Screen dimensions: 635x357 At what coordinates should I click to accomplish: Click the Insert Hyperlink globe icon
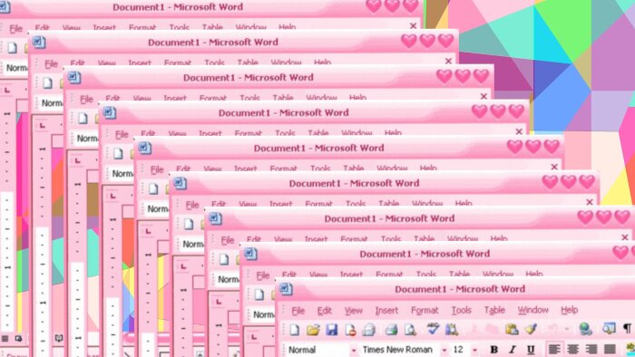[585, 329]
